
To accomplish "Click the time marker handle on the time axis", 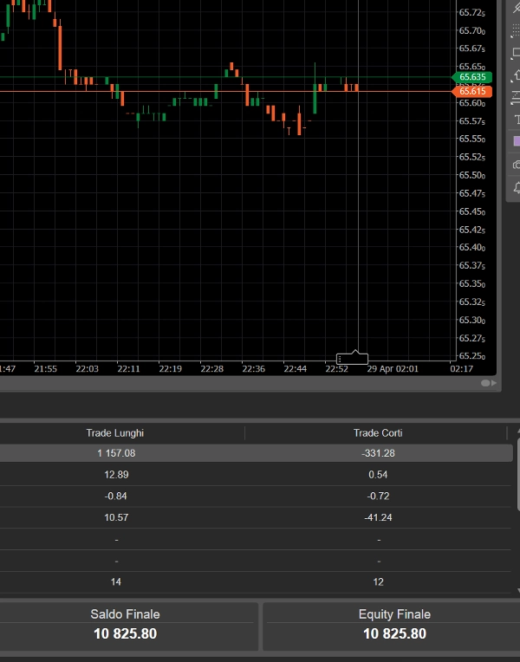I will (x=352, y=359).
